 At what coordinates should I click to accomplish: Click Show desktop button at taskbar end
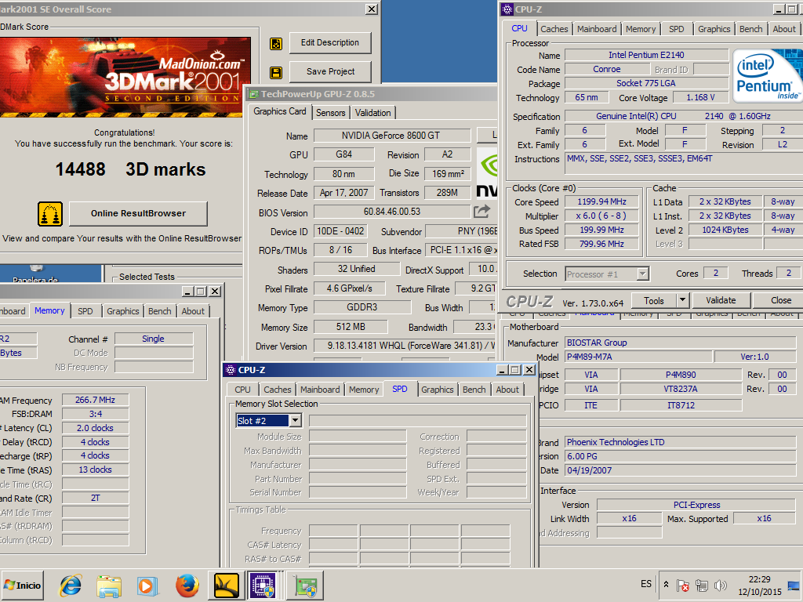(794, 586)
